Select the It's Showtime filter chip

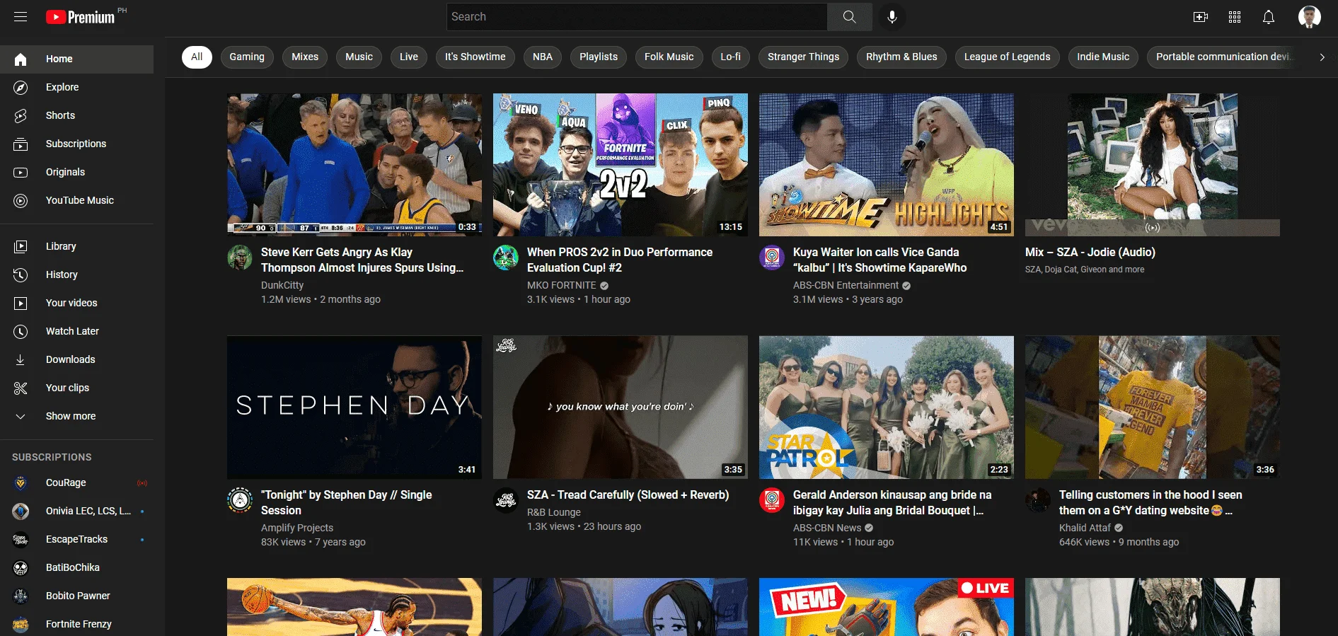pos(475,57)
